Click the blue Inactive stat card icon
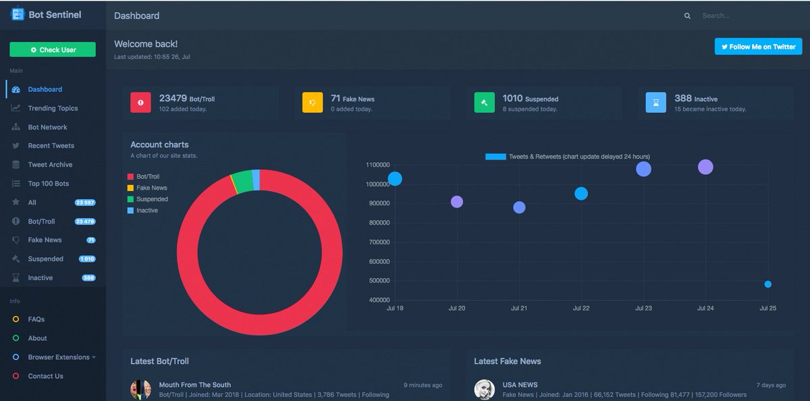Viewport: 810px width, 401px height. (655, 103)
